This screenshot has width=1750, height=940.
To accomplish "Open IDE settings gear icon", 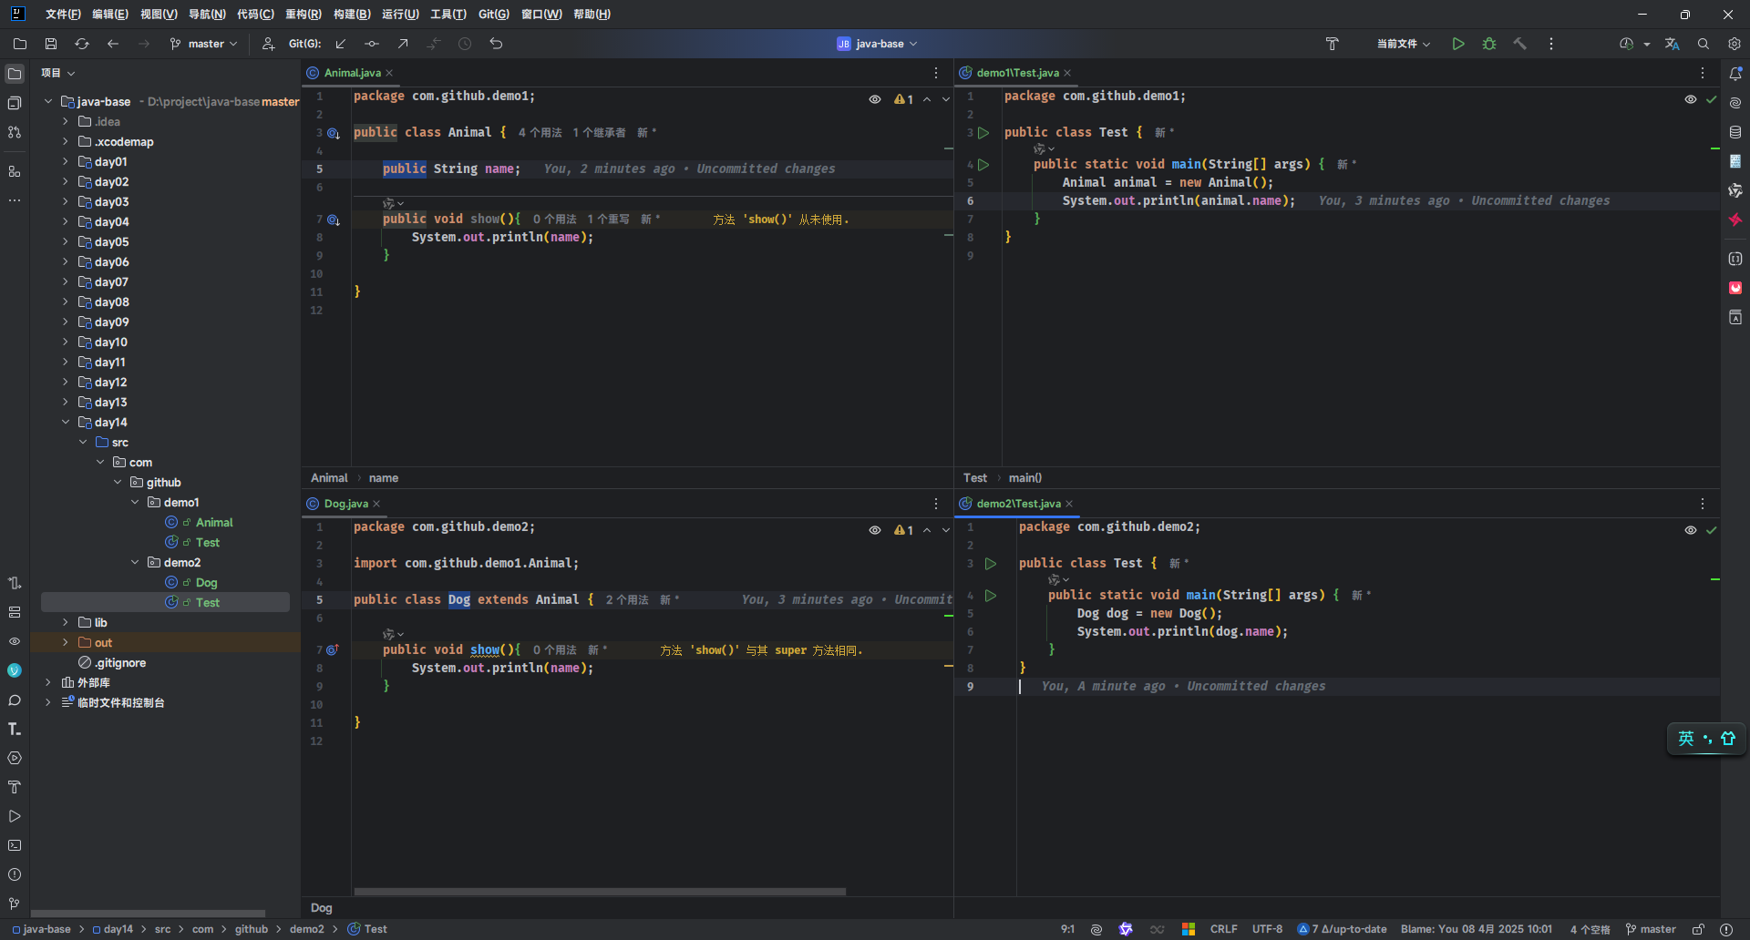I will (x=1735, y=44).
